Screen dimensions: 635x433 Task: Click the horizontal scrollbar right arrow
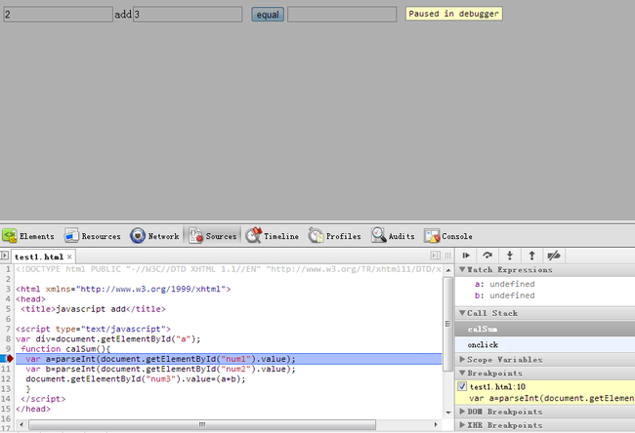click(x=436, y=424)
